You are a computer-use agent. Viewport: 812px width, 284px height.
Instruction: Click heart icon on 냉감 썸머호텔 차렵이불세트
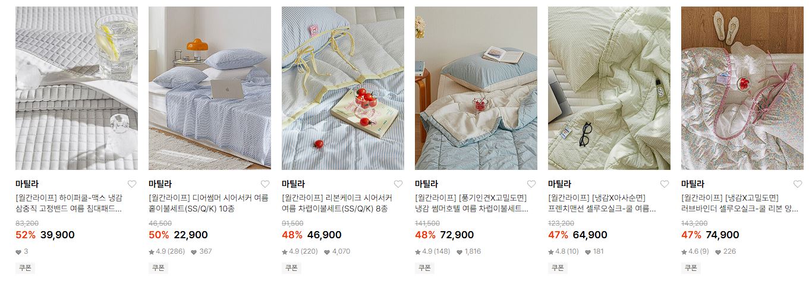click(531, 184)
